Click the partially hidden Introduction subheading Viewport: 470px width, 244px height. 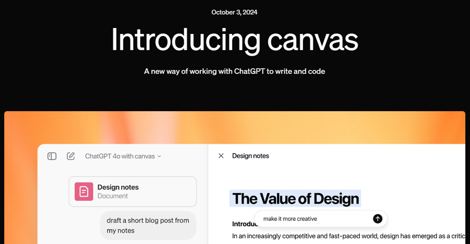(x=242, y=225)
